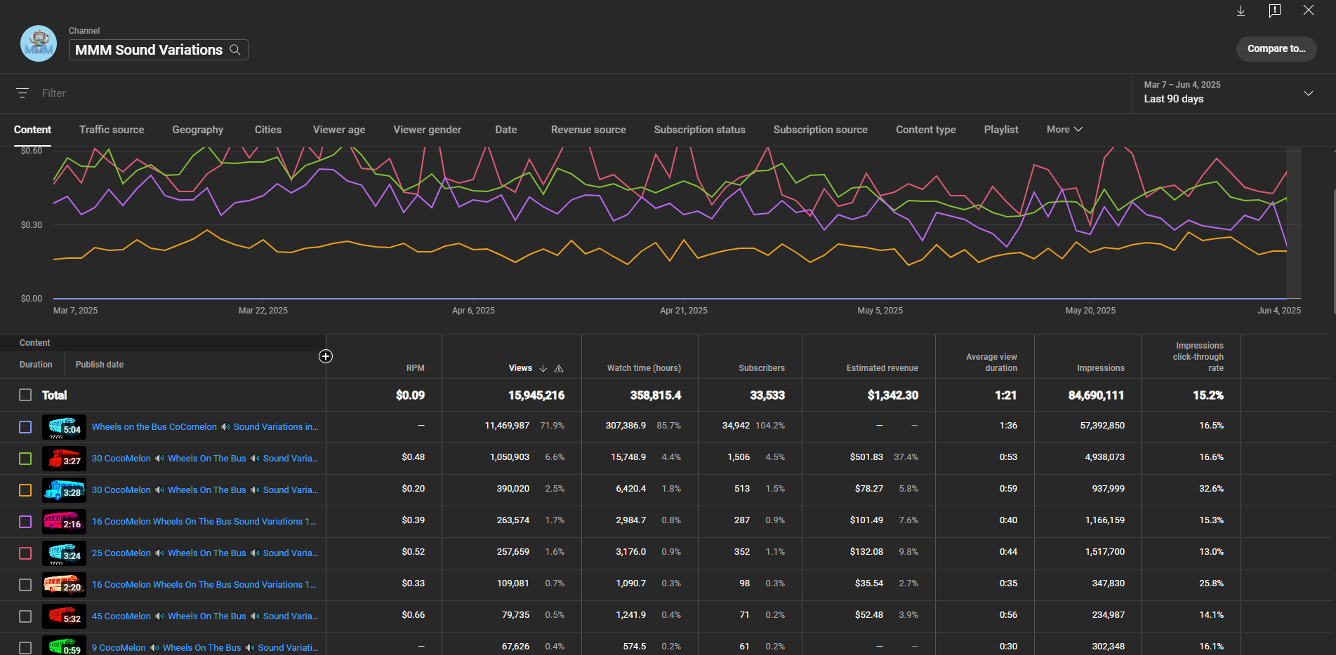1336x655 pixels.
Task: Switch to Content type tab
Action: (x=926, y=130)
